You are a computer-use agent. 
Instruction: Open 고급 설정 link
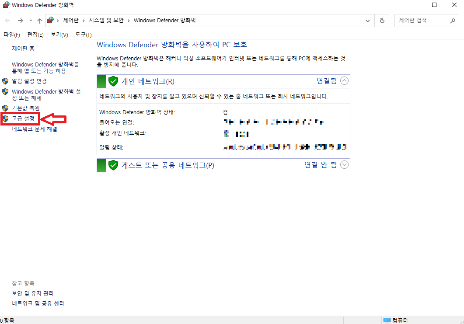23,118
